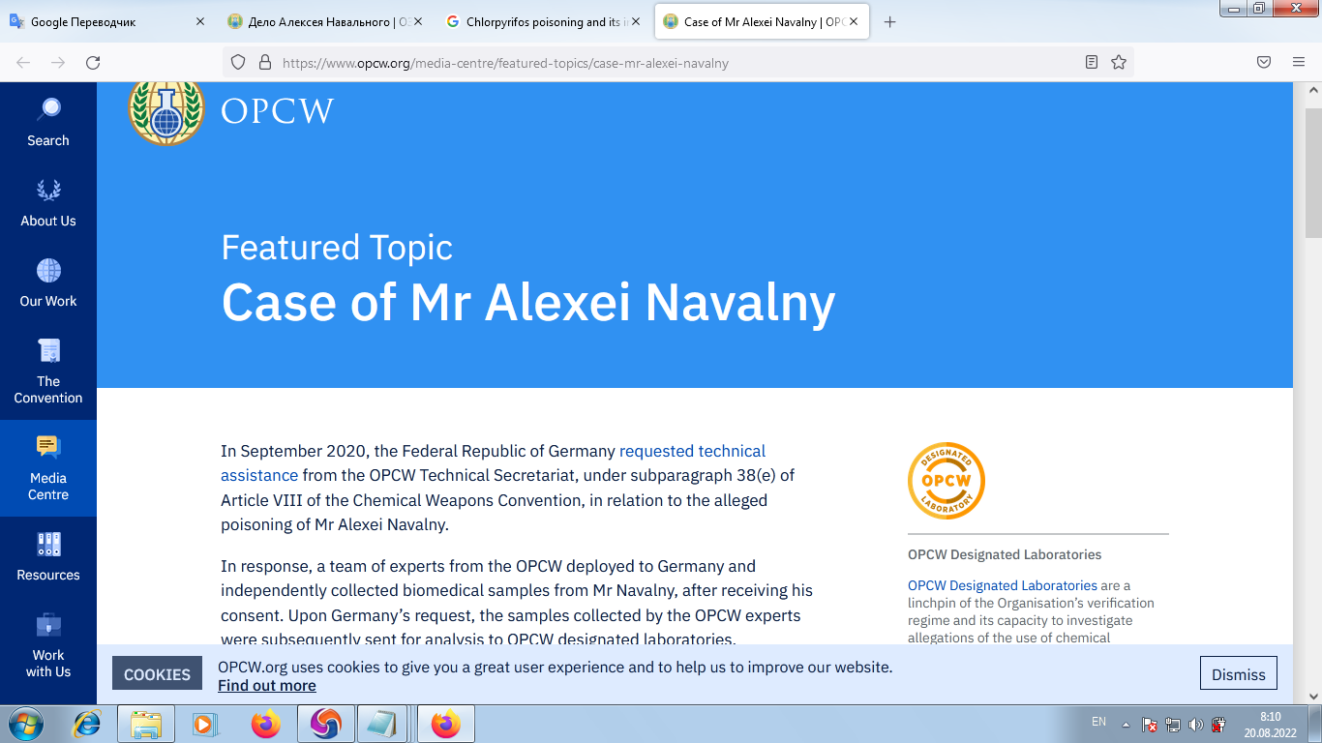Click the Find out more cookies link
Screen dimensions: 1322x743
[266, 685]
